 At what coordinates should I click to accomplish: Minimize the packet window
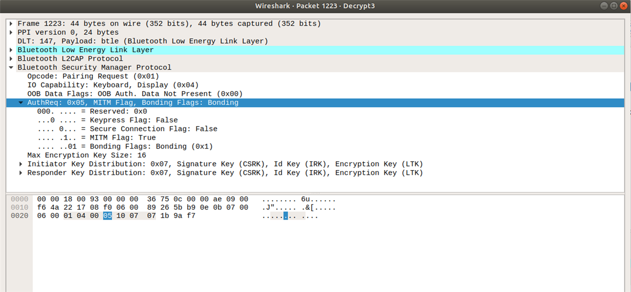(603, 6)
